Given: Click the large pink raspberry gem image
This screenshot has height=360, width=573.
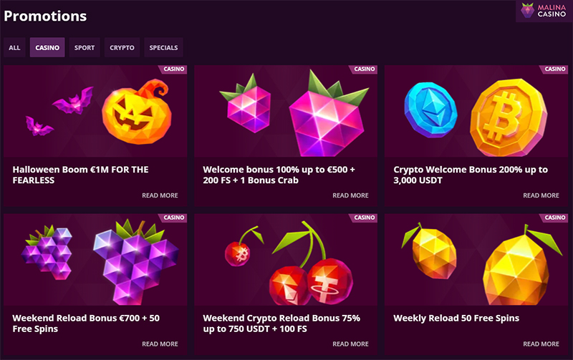Looking at the screenshot, I should click(327, 113).
